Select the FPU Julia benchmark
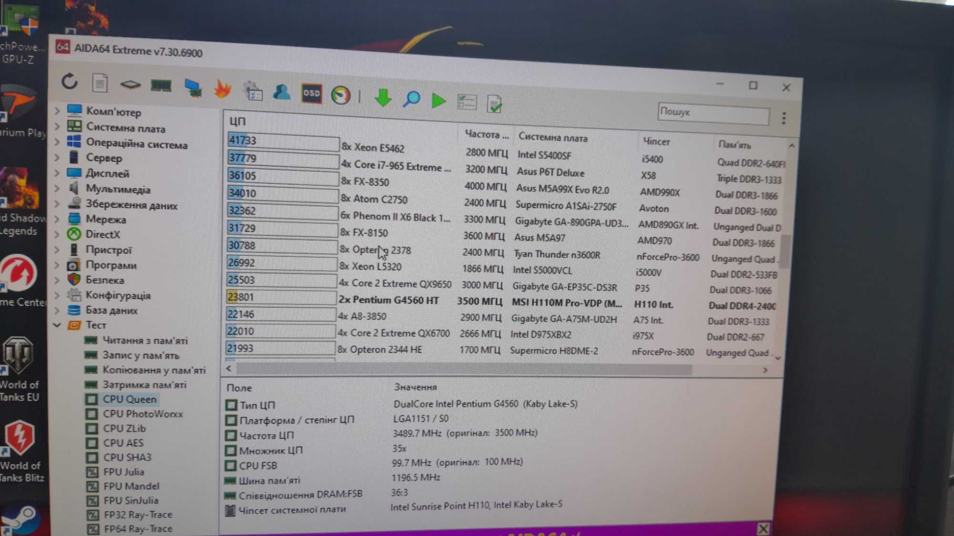 [124, 472]
